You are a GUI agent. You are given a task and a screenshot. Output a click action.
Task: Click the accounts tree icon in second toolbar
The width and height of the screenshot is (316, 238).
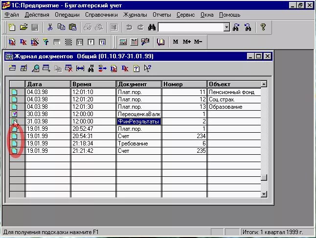tap(46, 42)
